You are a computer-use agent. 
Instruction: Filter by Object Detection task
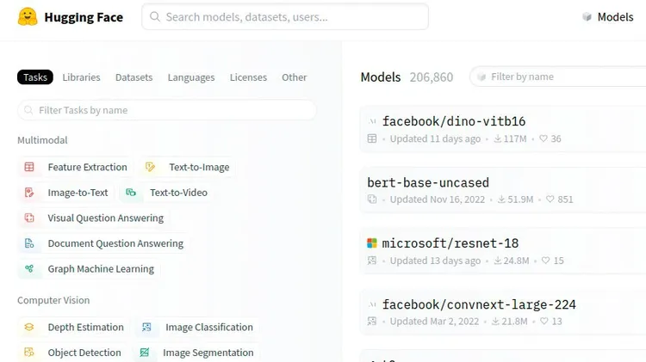pos(72,353)
